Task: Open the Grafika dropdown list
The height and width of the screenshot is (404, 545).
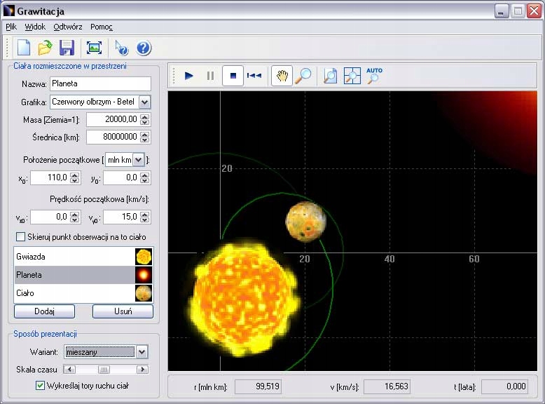Action: coord(144,102)
